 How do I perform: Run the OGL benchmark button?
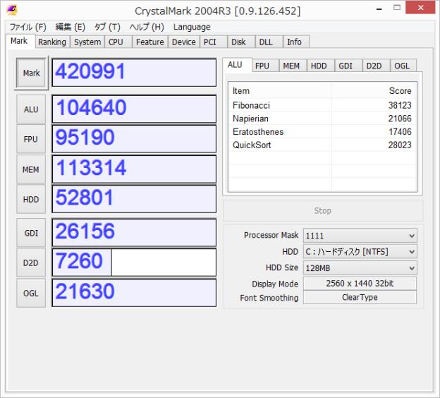click(x=31, y=294)
